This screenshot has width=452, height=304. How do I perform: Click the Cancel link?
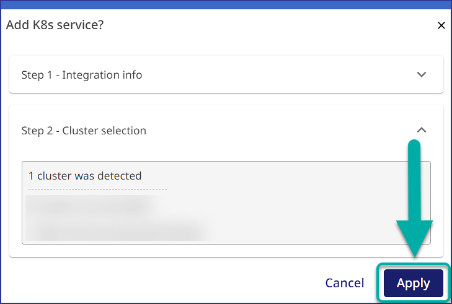point(345,283)
